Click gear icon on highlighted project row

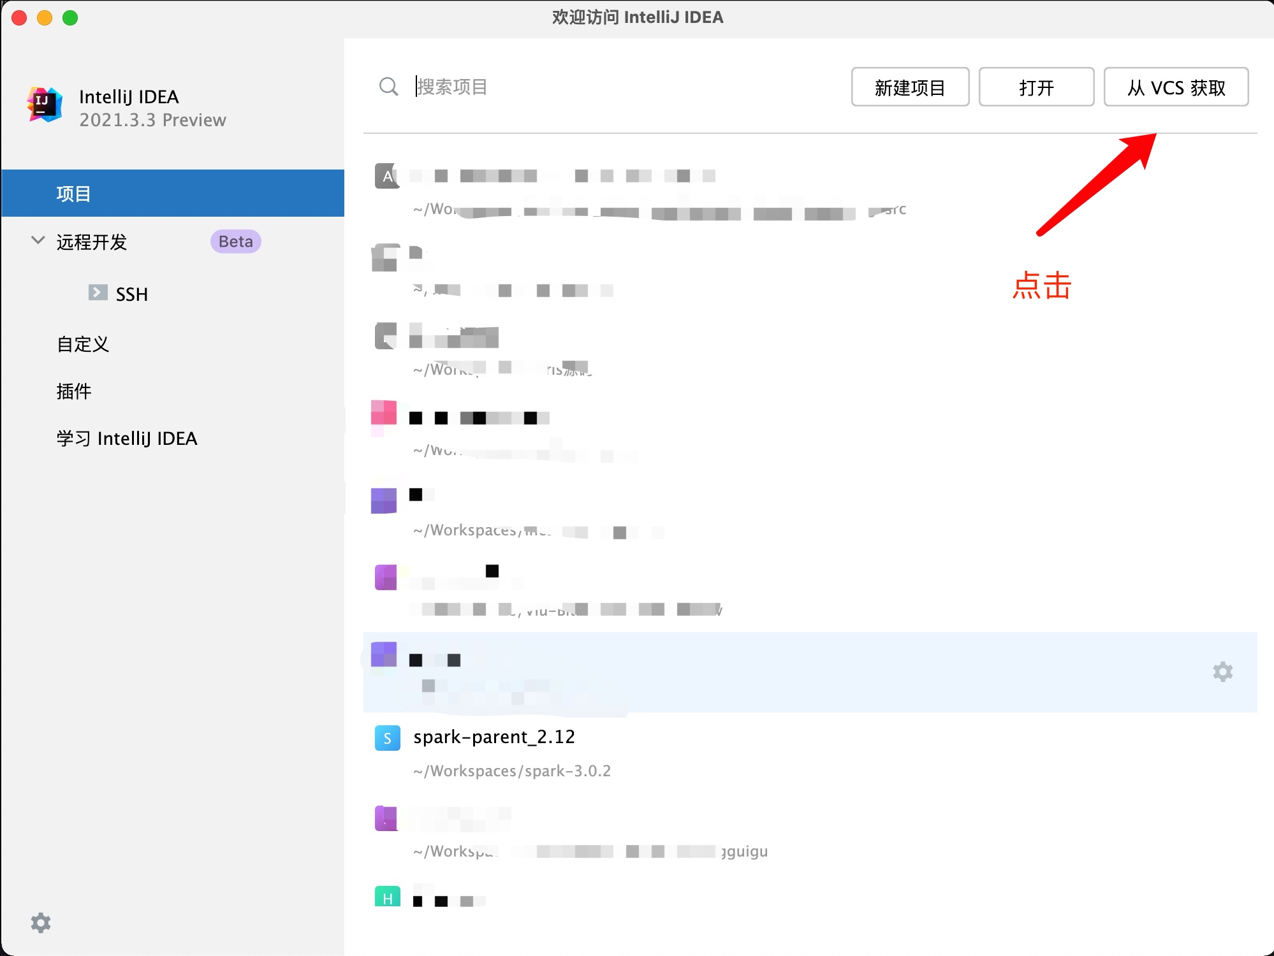(1222, 672)
